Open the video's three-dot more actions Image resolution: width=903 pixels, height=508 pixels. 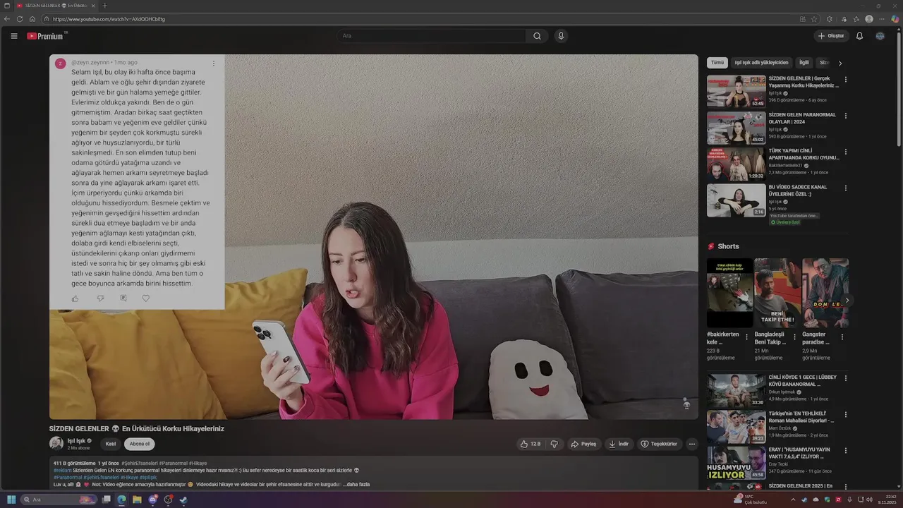pos(692,444)
